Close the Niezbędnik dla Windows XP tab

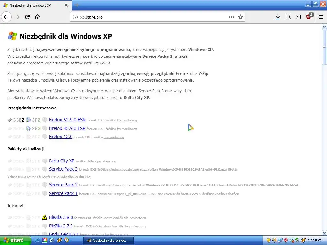(66, 5)
